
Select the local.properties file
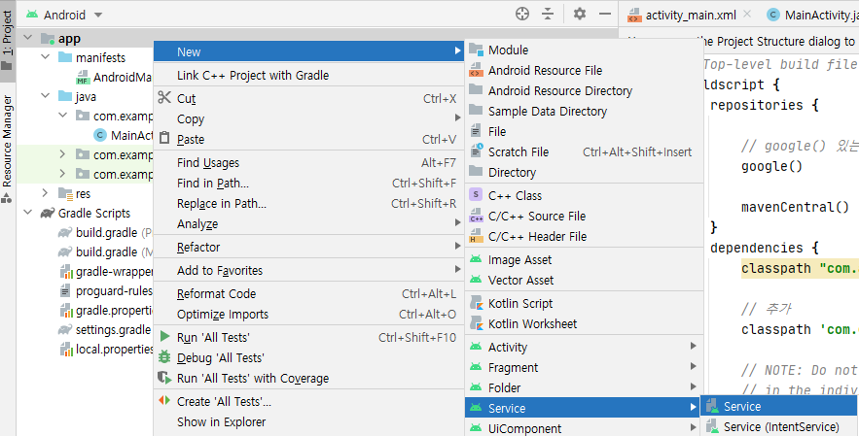[106, 349]
